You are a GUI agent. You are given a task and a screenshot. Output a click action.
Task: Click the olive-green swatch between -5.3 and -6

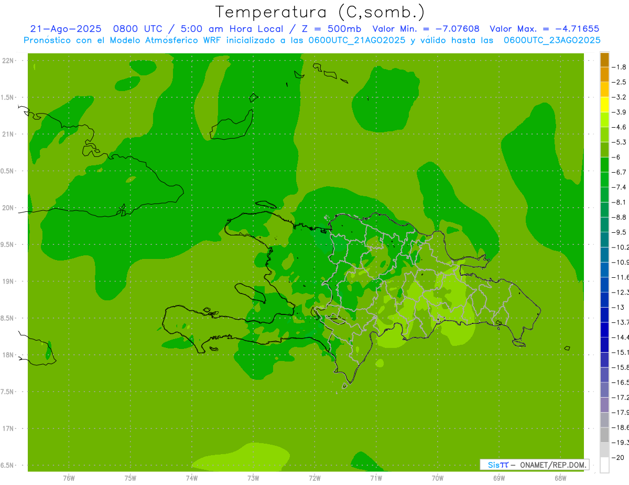[604, 150]
